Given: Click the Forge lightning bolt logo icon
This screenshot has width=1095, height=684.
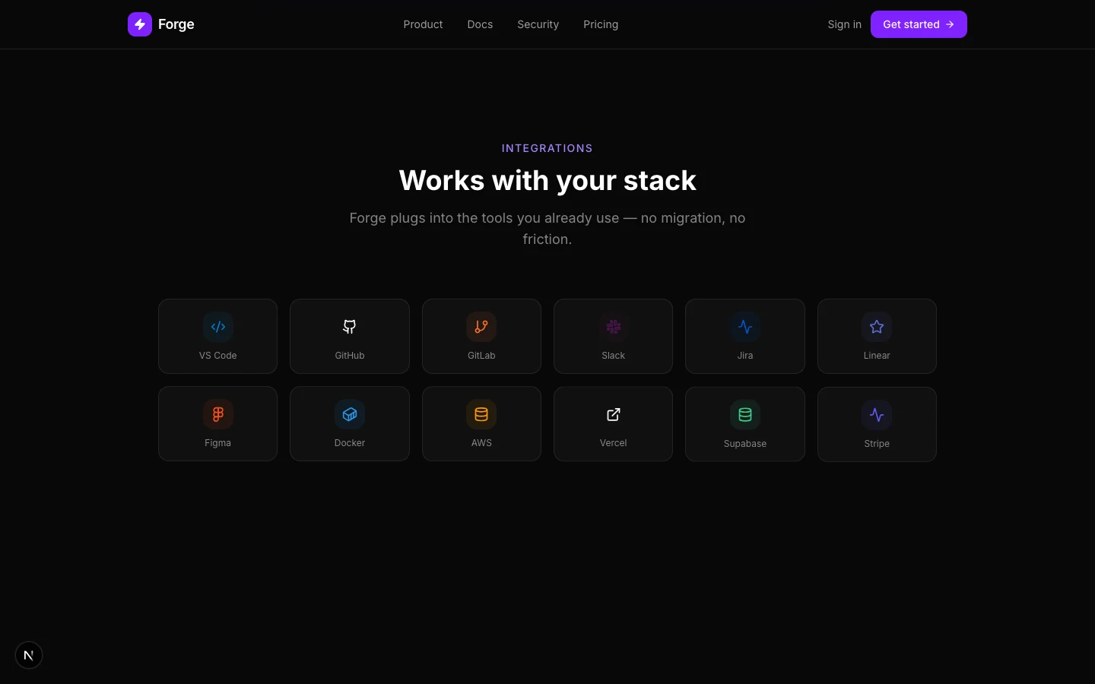Looking at the screenshot, I should click(140, 24).
